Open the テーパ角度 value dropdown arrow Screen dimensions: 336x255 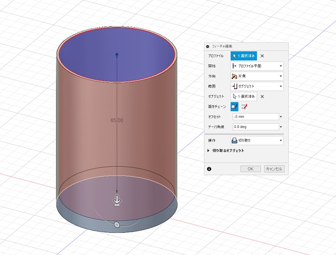281,127
